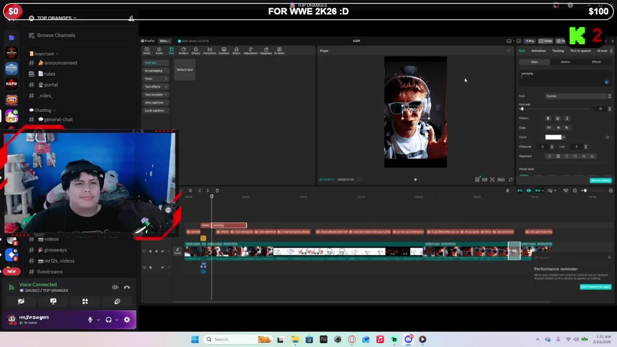Click the Discord soundboard icon

click(117, 301)
